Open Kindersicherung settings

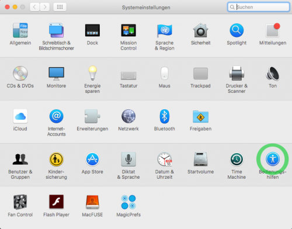(x=56, y=159)
